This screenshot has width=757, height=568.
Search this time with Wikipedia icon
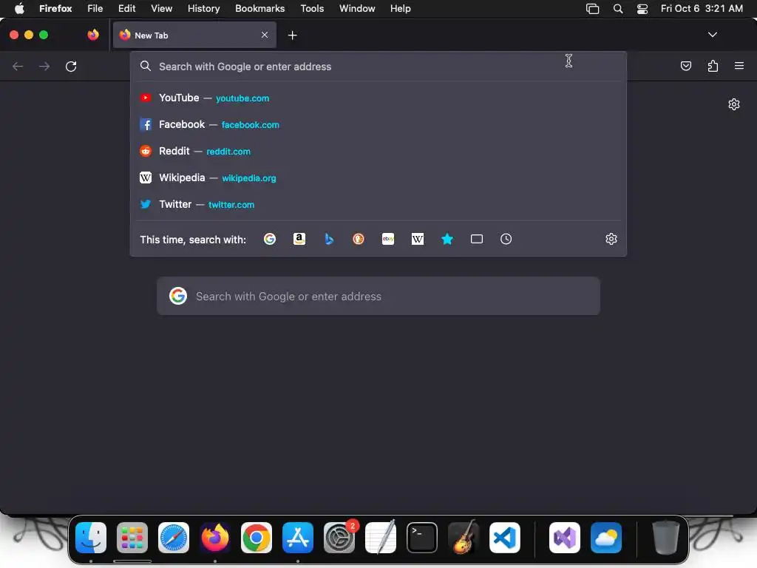click(418, 239)
